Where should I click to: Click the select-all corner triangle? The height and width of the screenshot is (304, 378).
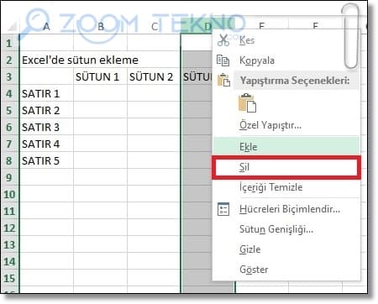pos(12,27)
